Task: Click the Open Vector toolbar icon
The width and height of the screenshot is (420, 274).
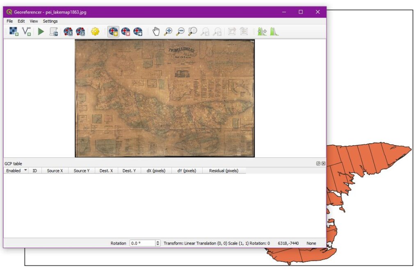Action: point(26,32)
